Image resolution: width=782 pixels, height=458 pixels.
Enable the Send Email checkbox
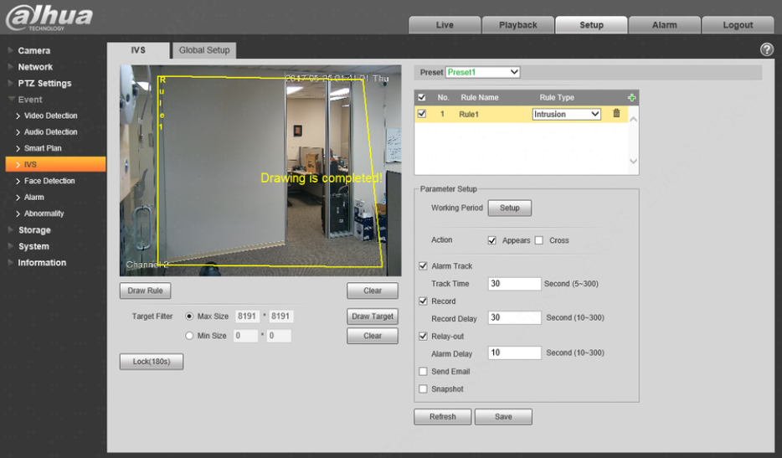[424, 371]
